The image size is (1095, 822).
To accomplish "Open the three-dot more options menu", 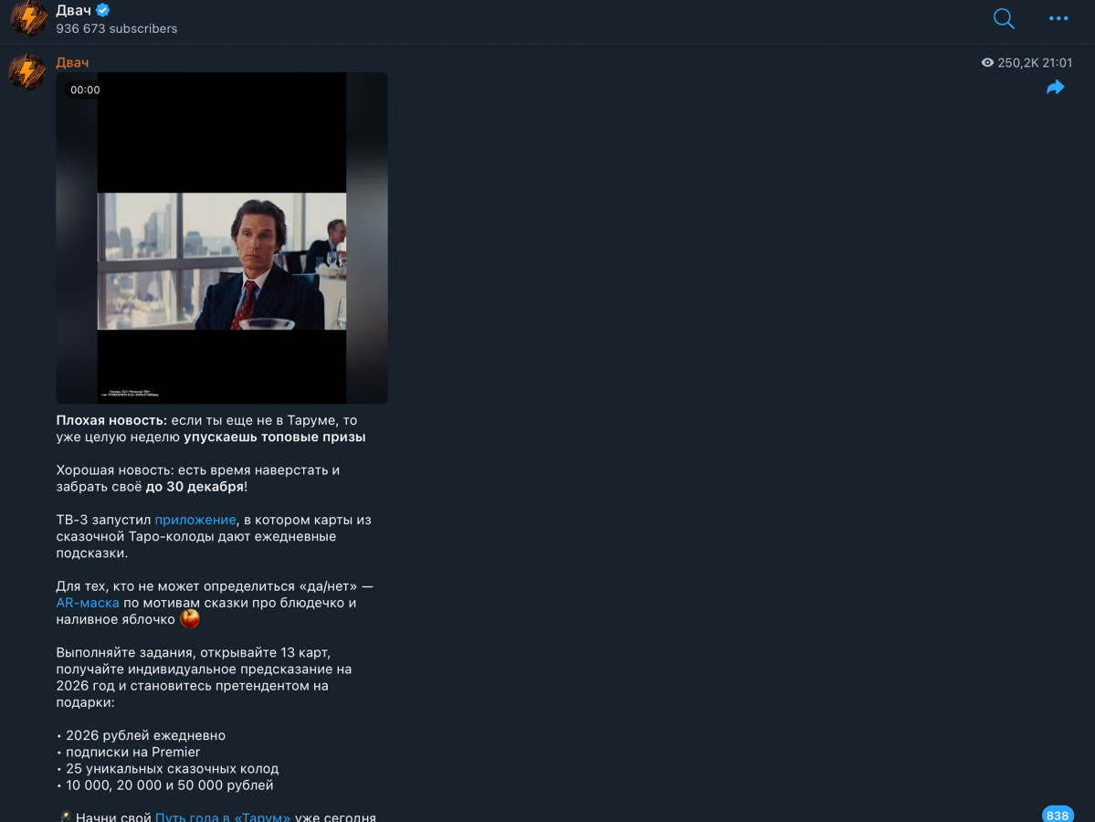I will click(x=1058, y=18).
